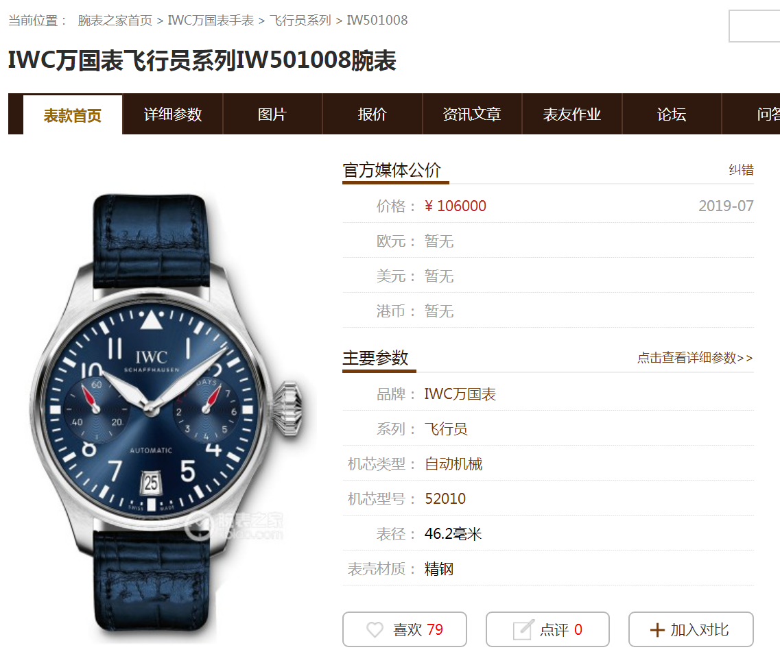Select the 表款首页 tab
This screenshot has width=780, height=665.
[73, 115]
